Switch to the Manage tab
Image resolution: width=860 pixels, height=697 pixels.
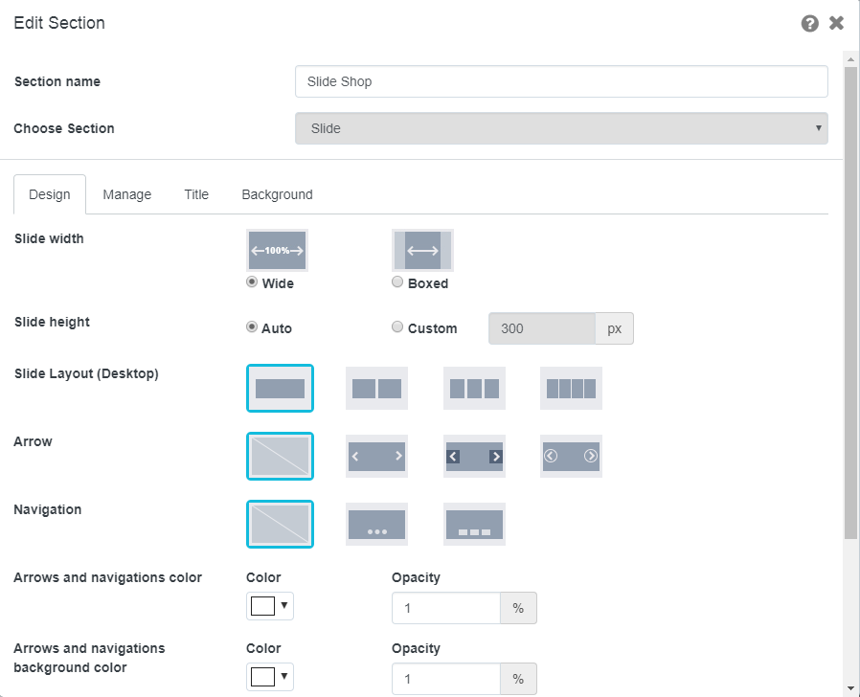[127, 194]
